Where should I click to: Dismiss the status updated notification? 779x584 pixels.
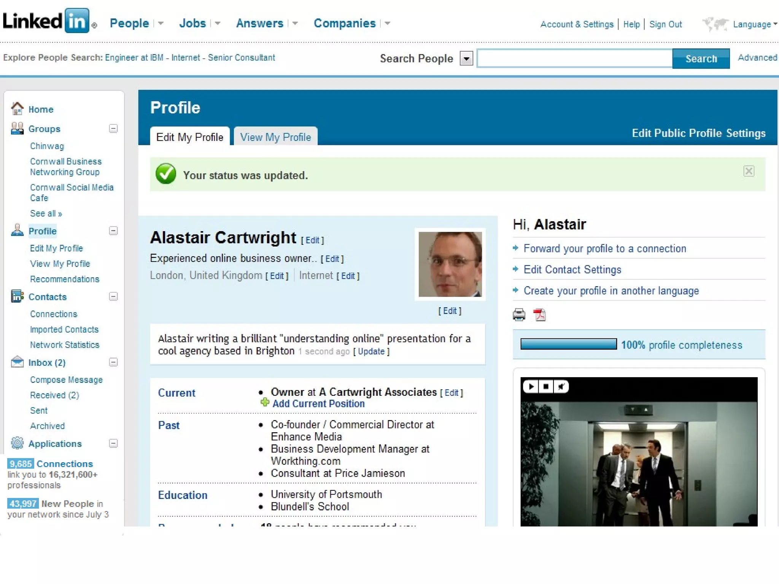pyautogui.click(x=749, y=171)
